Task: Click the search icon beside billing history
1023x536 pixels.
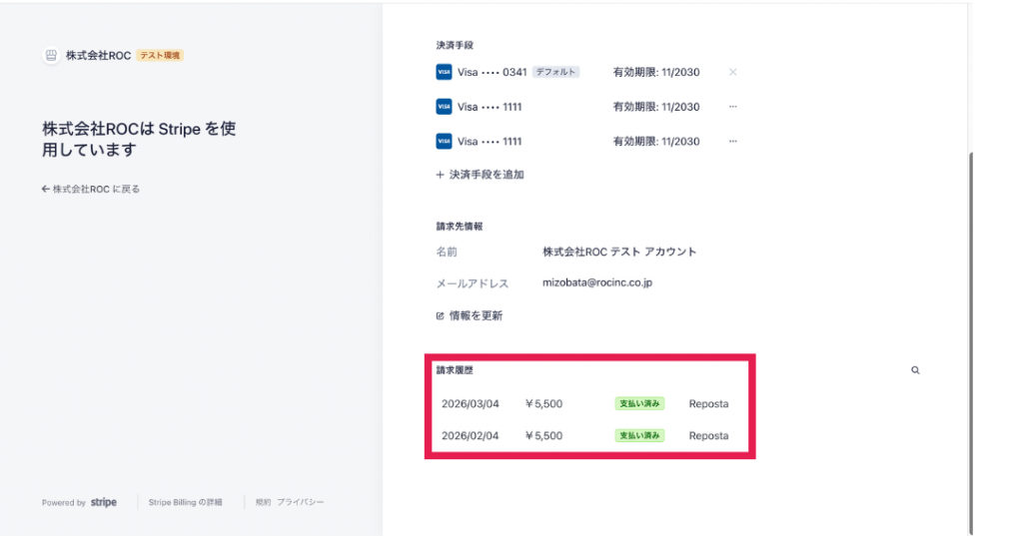Action: click(915, 370)
